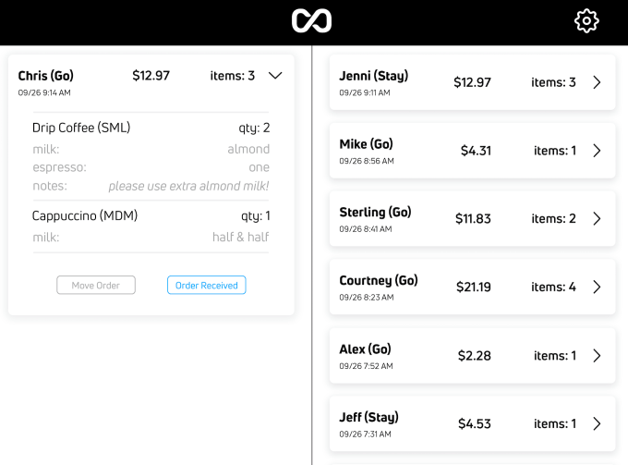Select the Cappuccino (MDM) item
The width and height of the screenshot is (628, 465).
coord(85,216)
